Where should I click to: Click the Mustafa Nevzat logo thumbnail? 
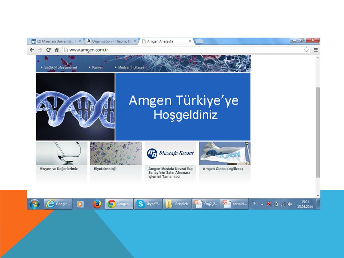(170, 153)
